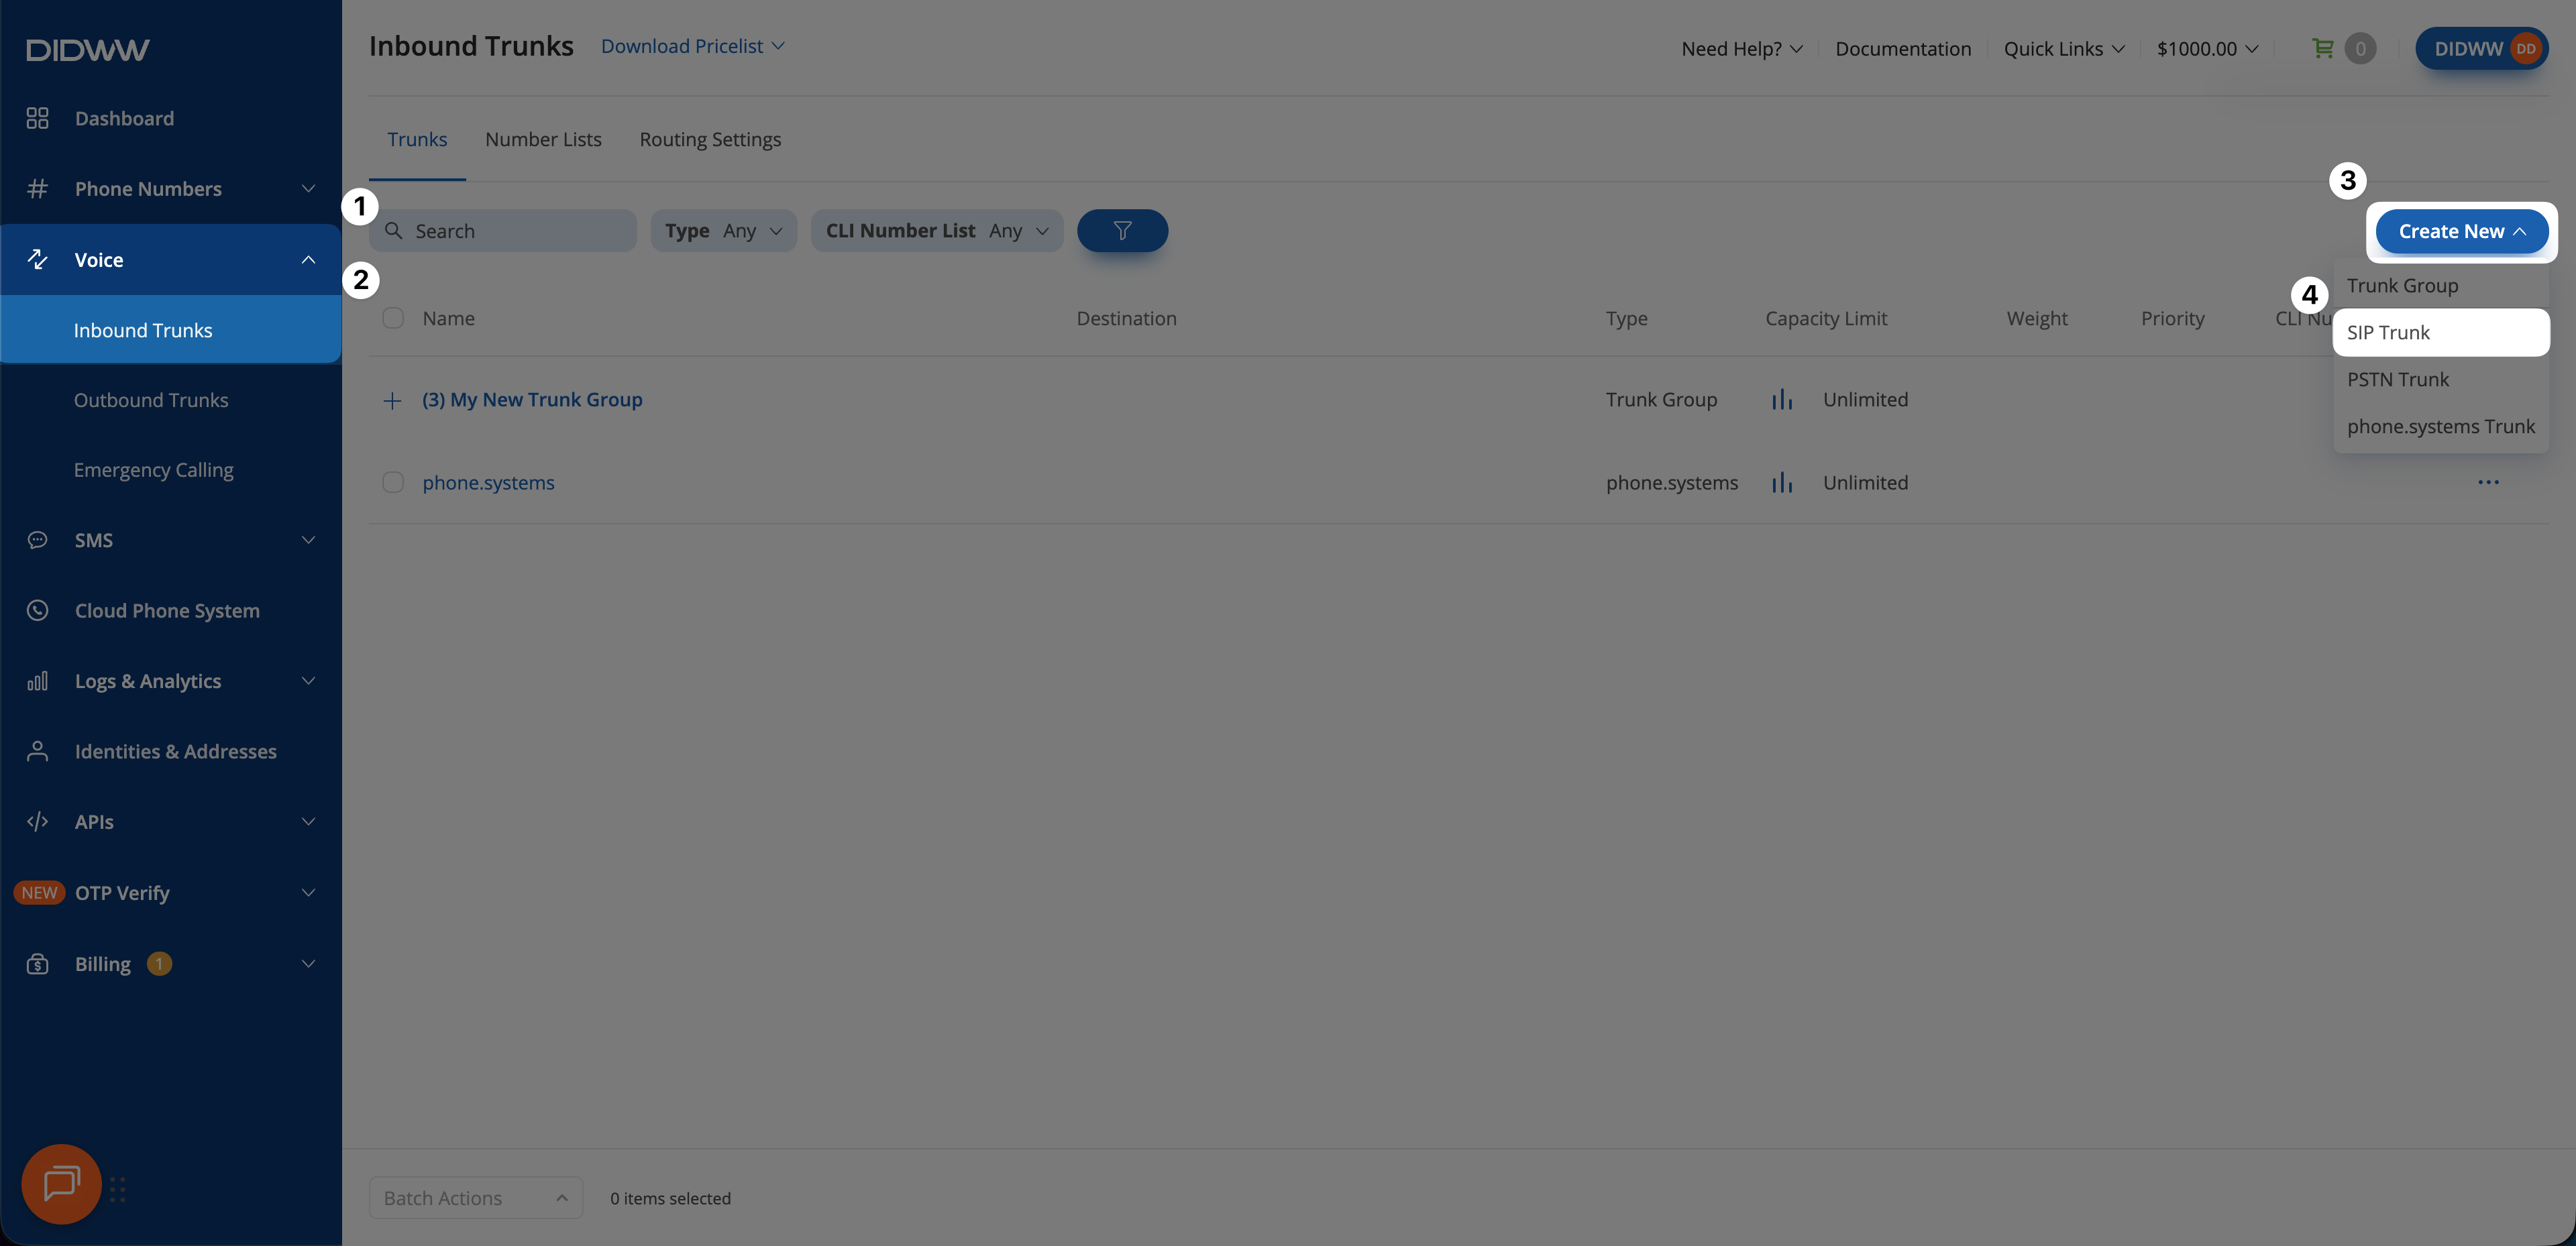
Task: Open the live chat bubble
Action: pos(61,1184)
